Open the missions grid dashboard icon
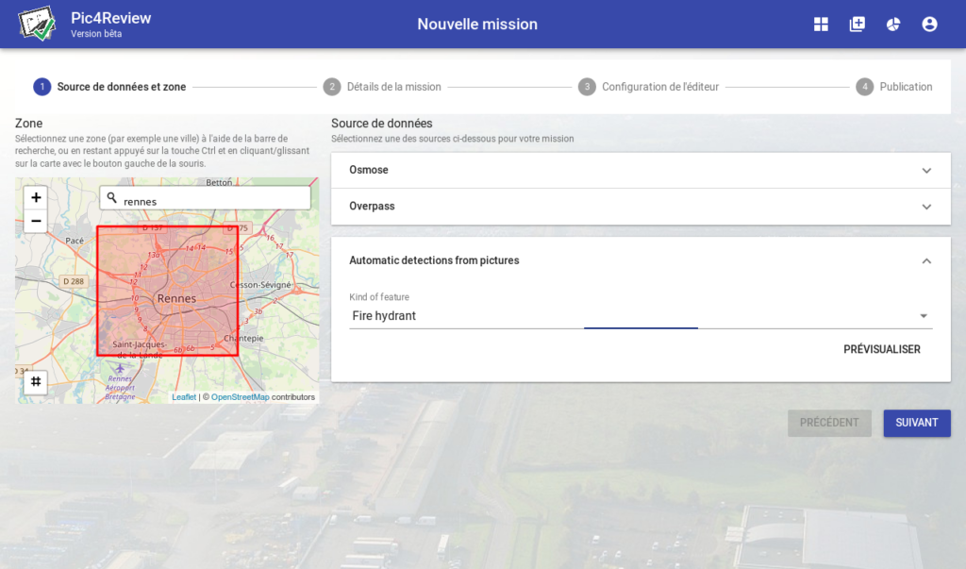The height and width of the screenshot is (569, 966). point(821,25)
